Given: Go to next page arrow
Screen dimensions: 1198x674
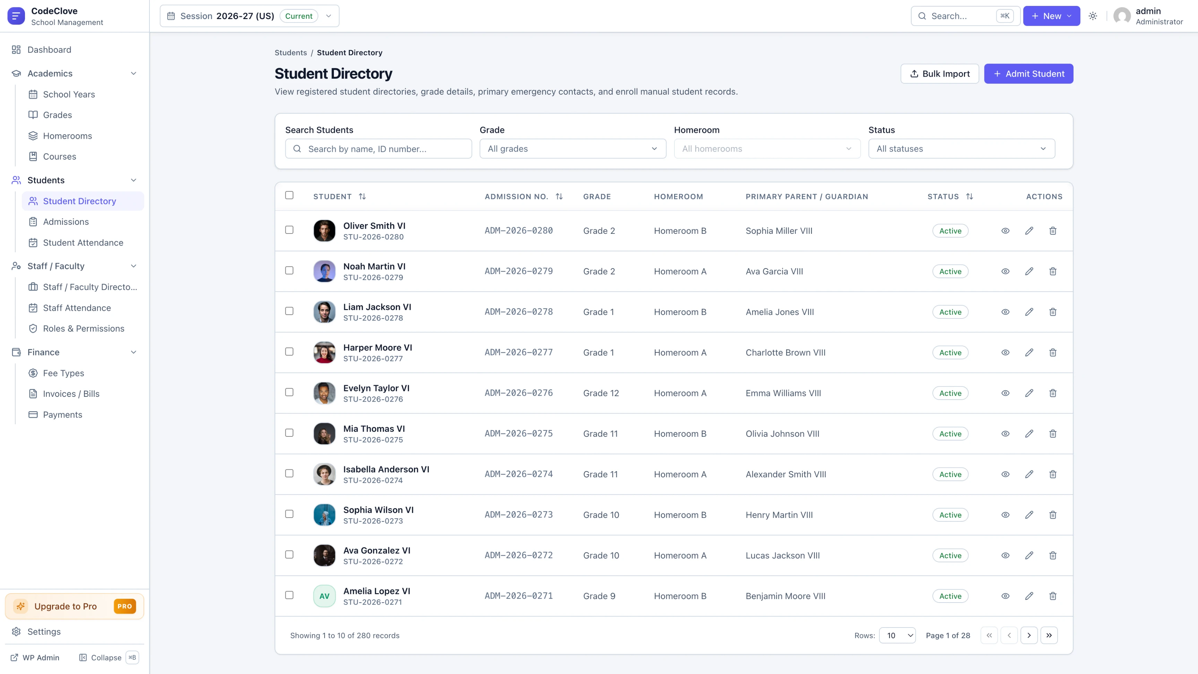Looking at the screenshot, I should pos(1029,635).
